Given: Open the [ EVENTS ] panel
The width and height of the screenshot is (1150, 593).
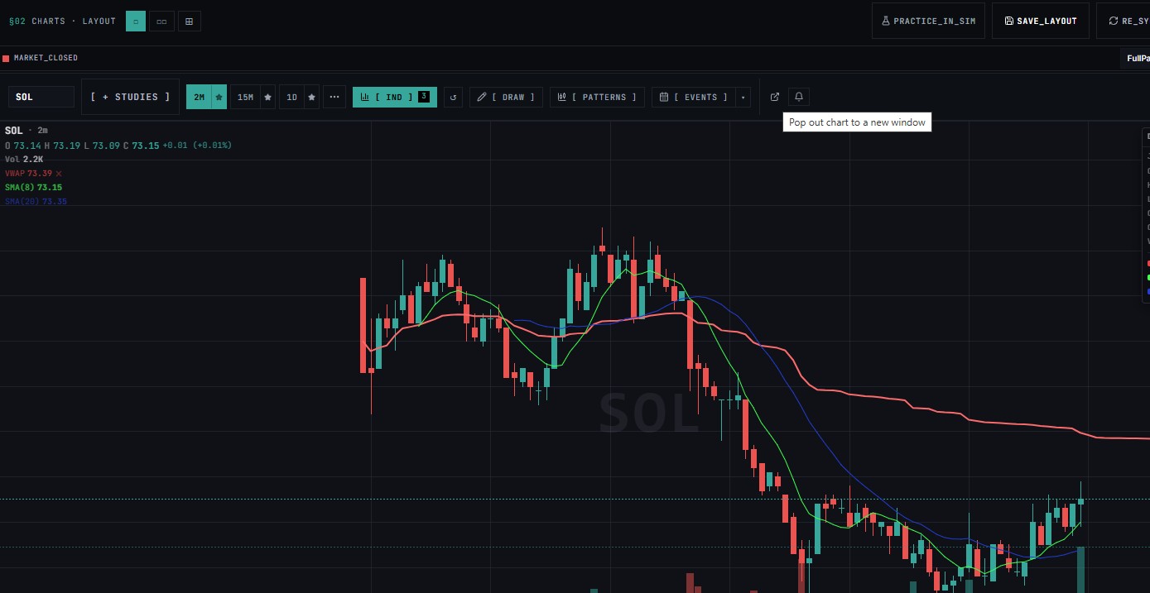Looking at the screenshot, I should [694, 97].
